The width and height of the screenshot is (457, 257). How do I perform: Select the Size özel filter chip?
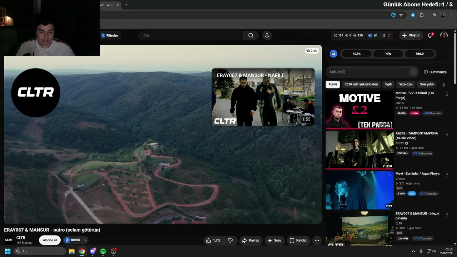tap(406, 84)
